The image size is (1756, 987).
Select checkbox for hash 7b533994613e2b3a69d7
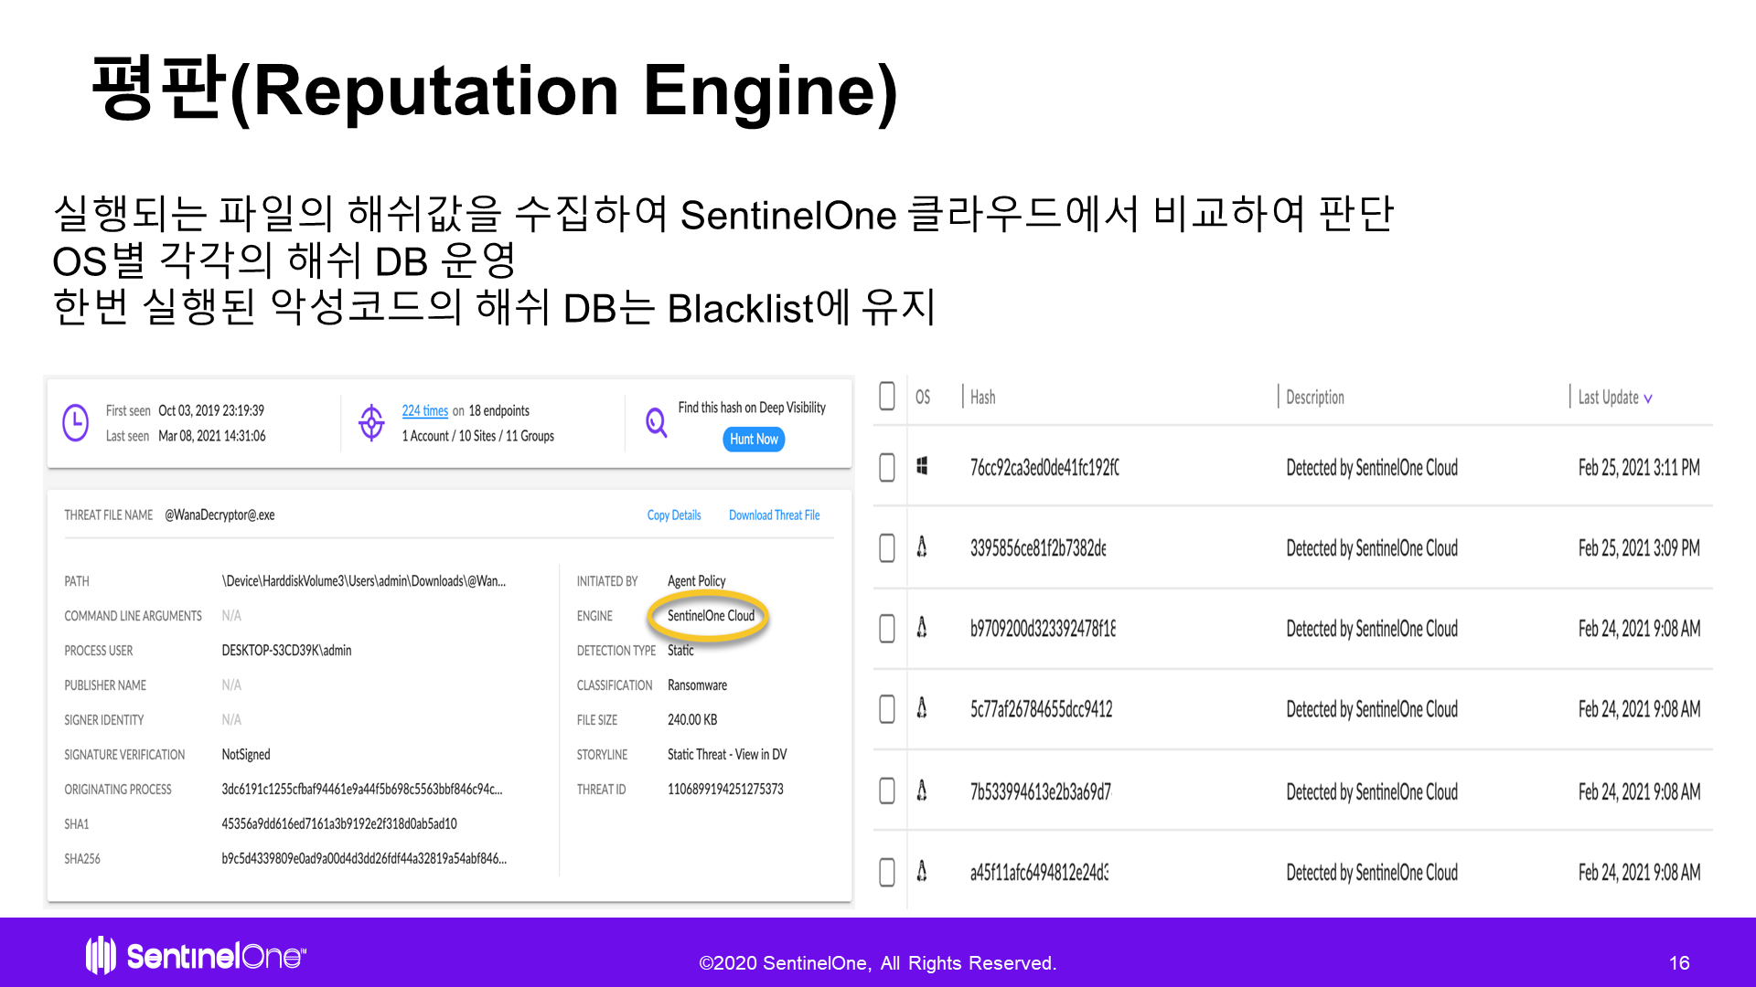pyautogui.click(x=886, y=791)
